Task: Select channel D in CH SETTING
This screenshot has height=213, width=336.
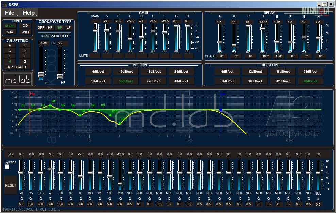Action: tap(25, 51)
